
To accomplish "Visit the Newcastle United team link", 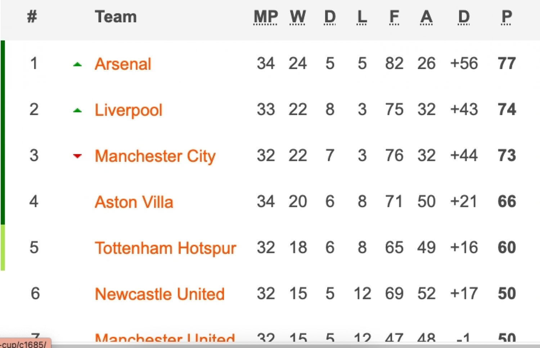I will pyautogui.click(x=159, y=294).
